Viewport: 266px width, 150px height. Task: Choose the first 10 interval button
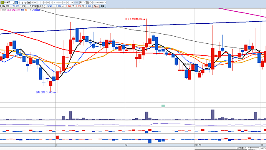point(48,2)
